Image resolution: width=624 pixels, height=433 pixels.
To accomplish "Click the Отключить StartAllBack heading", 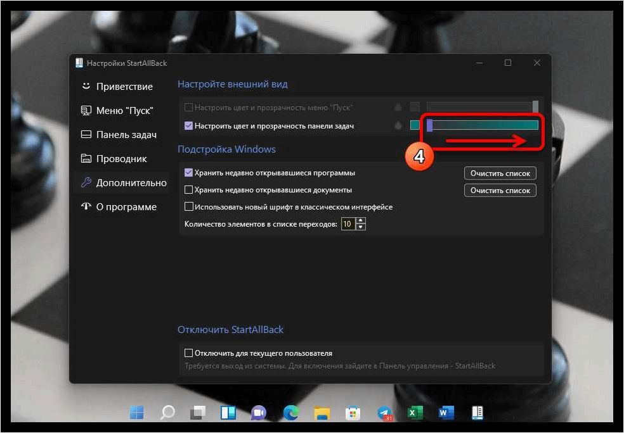I will point(230,330).
